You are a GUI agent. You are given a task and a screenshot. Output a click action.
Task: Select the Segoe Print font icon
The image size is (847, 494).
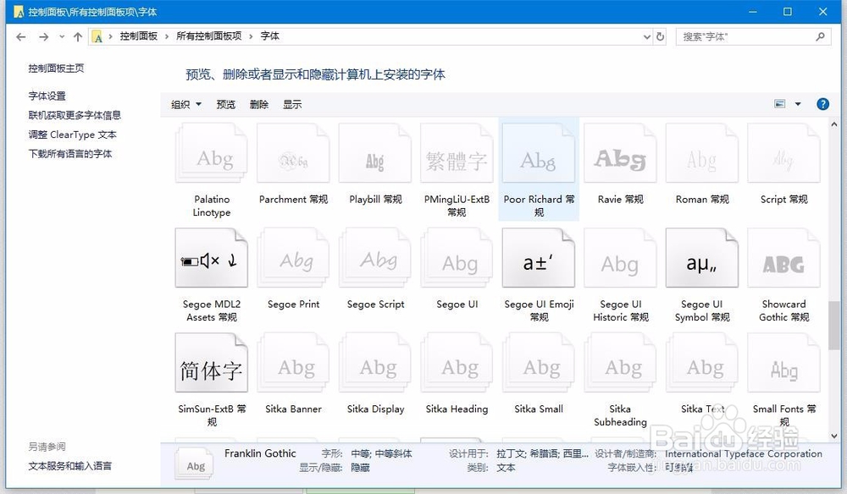293,258
